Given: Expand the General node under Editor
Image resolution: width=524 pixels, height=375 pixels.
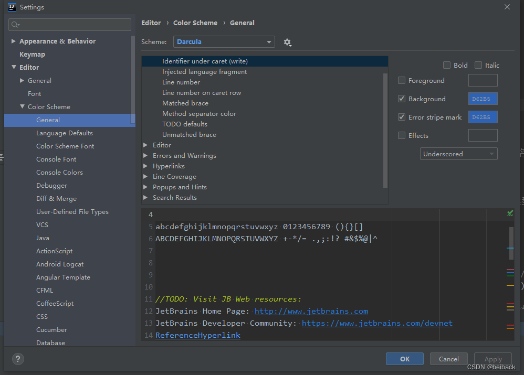Looking at the screenshot, I should tap(22, 80).
